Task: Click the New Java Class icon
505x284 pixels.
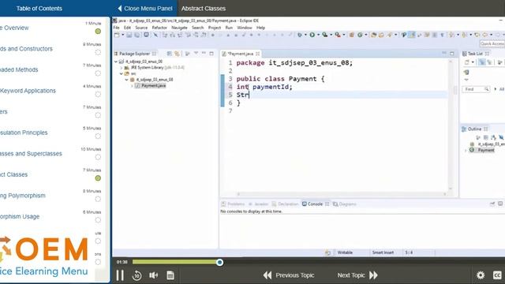Action: [360, 35]
